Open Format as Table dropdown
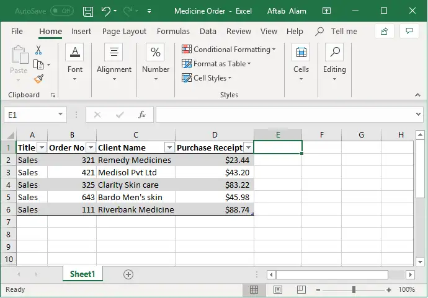 [x=216, y=64]
